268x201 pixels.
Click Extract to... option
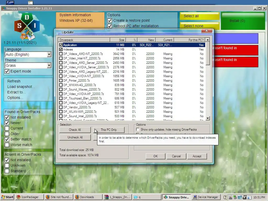pyautogui.click(x=16, y=92)
